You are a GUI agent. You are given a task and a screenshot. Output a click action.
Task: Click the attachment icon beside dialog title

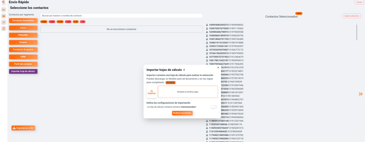(184, 70)
